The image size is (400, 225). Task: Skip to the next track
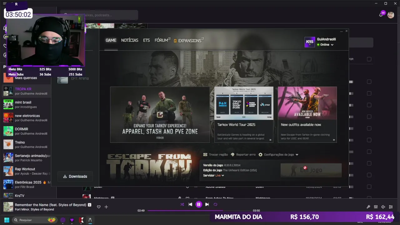(207, 204)
